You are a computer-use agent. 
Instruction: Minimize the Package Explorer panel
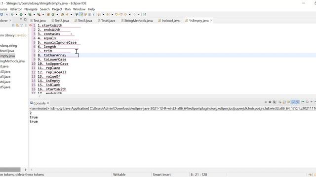click(21, 19)
